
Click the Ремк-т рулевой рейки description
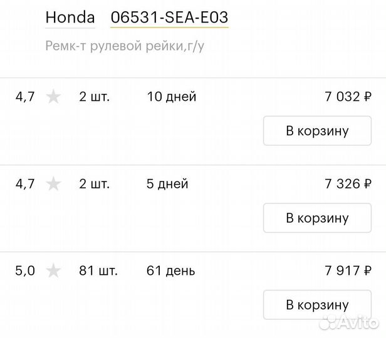[125, 46]
